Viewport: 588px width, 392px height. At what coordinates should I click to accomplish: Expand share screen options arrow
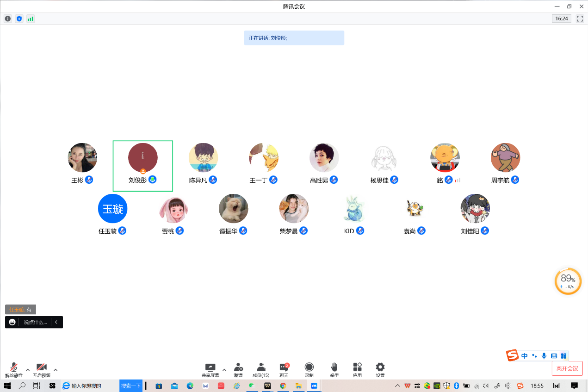tap(224, 370)
